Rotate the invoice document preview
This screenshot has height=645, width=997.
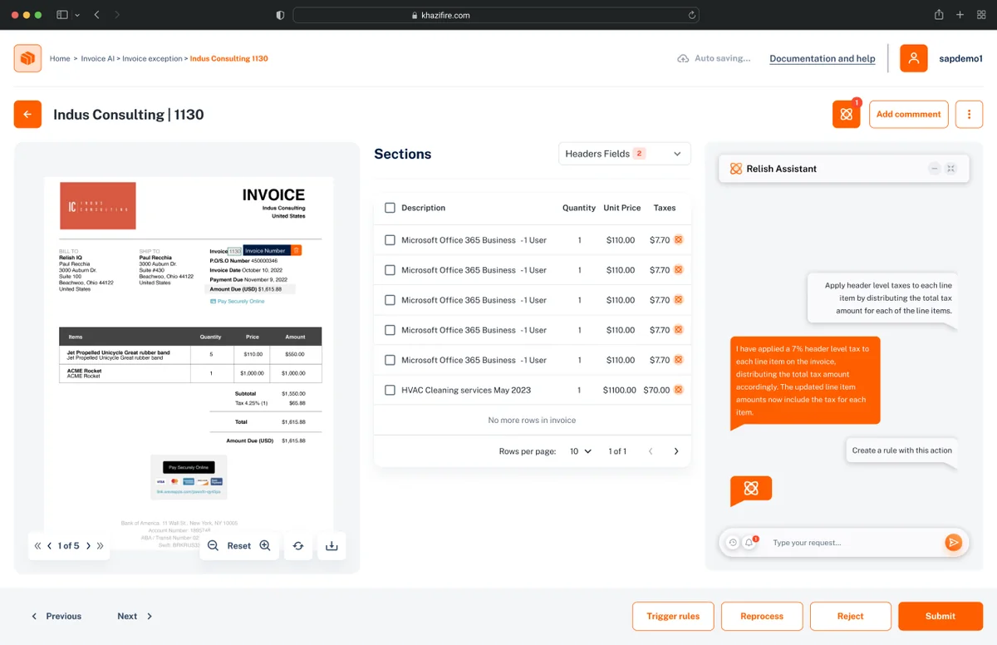298,546
